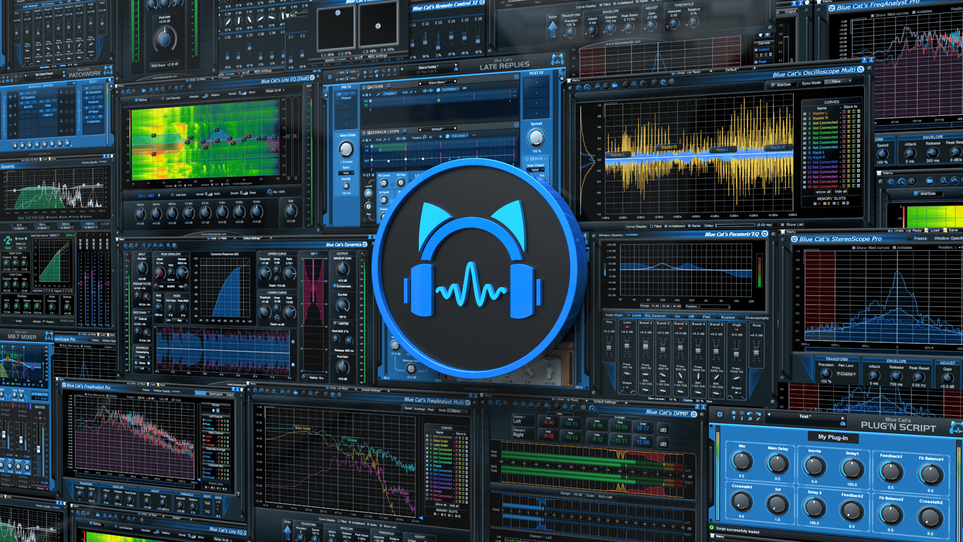Click the undo arrow in Plug'n Script toolbar

tap(749, 414)
